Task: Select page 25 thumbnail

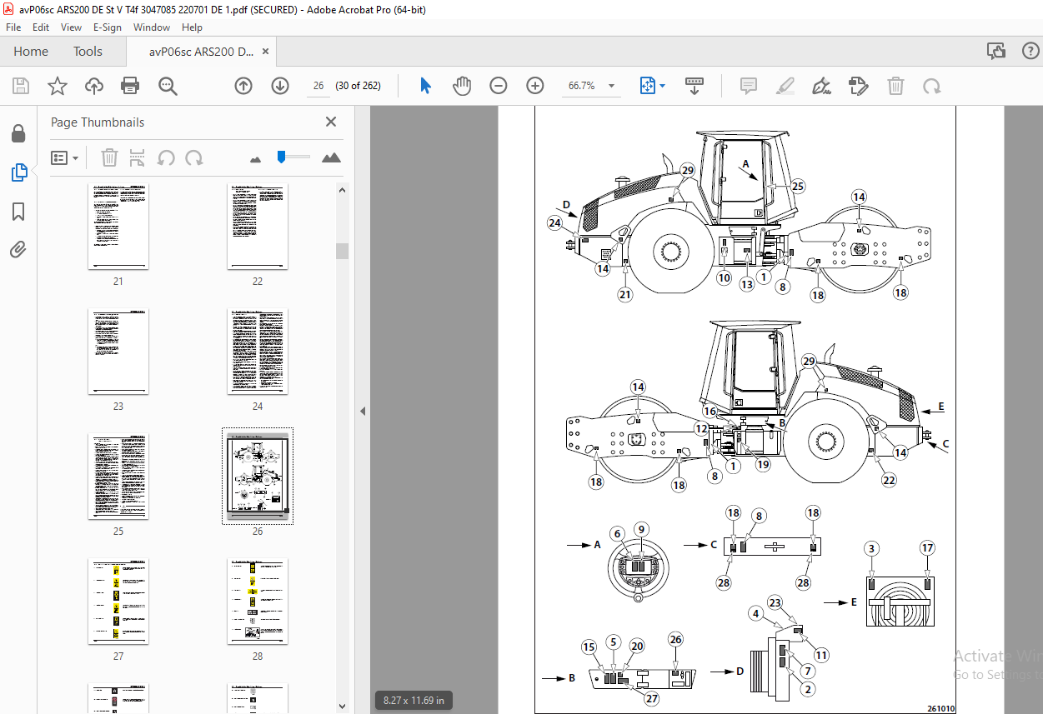Action: coord(118,477)
